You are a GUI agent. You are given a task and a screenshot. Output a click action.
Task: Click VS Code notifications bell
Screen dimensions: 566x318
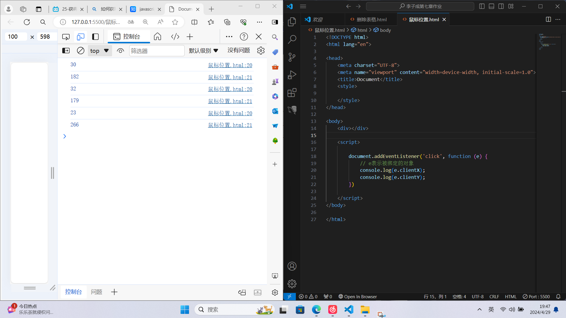tap(558, 296)
